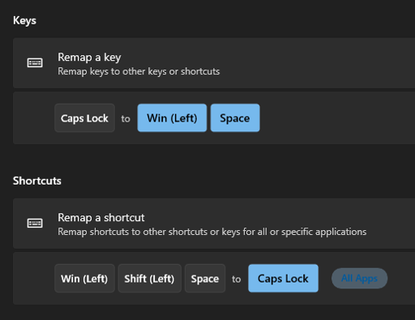Click the blue Space target key chip
The height and width of the screenshot is (320, 415).
pos(235,118)
